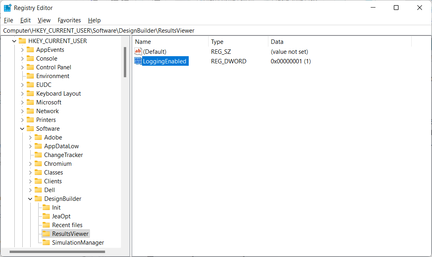The width and height of the screenshot is (432, 257).
Task: Click the LoggingEnabled DWORD value icon
Action: click(138, 61)
